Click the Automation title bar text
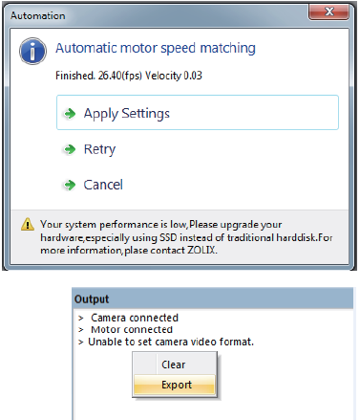 [38, 15]
